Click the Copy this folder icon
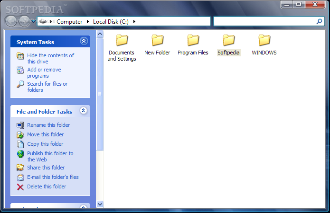Image resolution: width=330 pixels, height=213 pixels. (x=20, y=144)
